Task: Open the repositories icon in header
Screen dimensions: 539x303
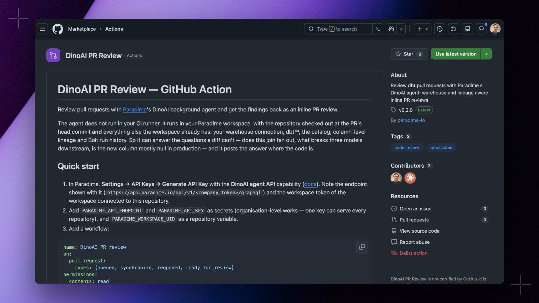Action: click(467, 29)
